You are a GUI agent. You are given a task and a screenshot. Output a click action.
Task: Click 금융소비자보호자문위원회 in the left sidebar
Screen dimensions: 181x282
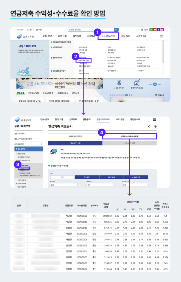[23, 139]
